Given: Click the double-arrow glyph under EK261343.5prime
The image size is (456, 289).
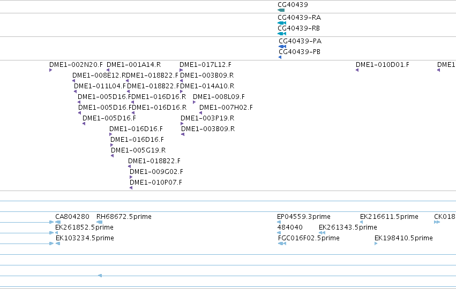Looking at the screenshot, I should pyautogui.click(x=322, y=233).
